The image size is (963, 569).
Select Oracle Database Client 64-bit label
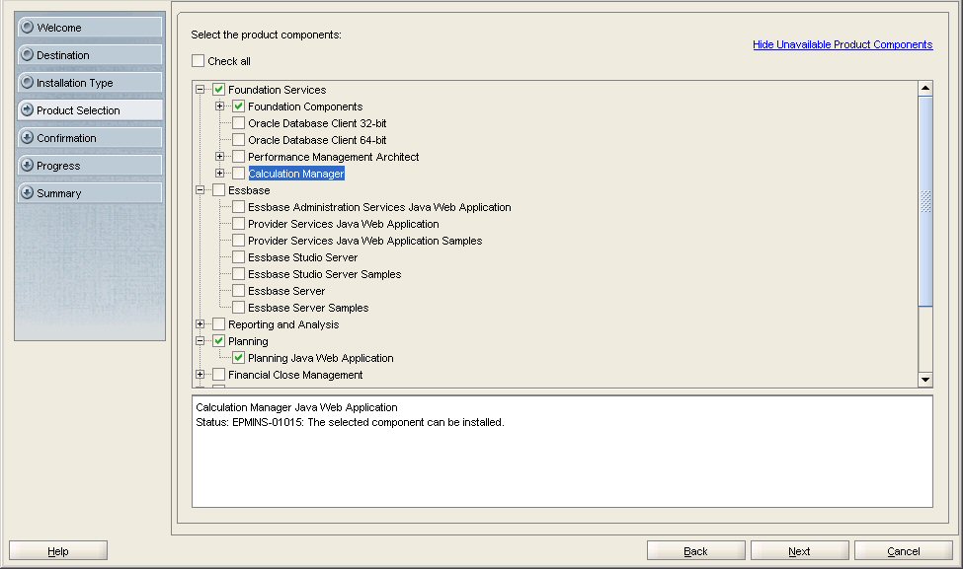[x=317, y=140]
